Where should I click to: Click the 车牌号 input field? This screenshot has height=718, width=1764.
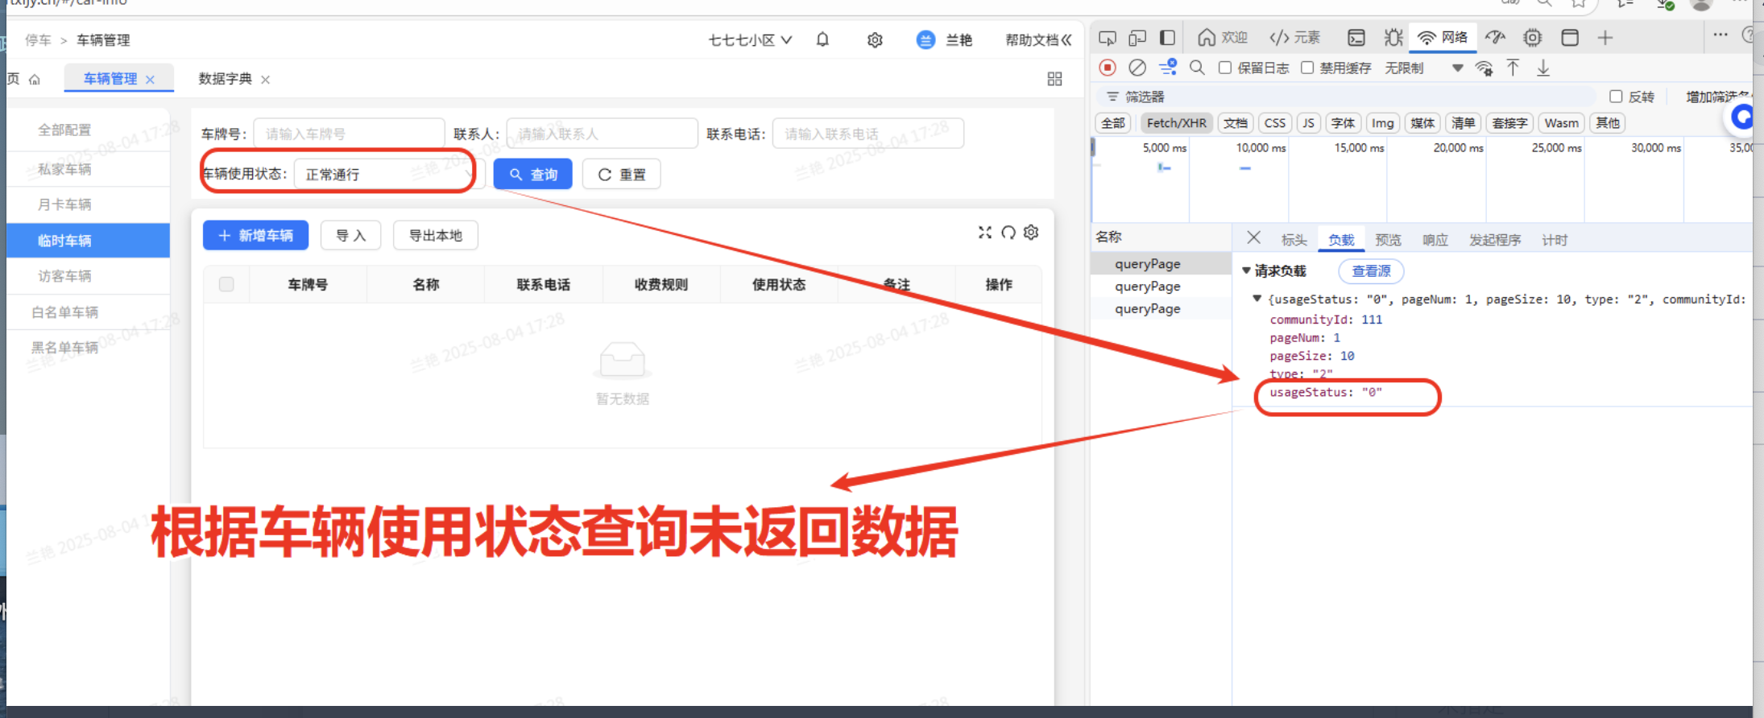click(x=349, y=134)
